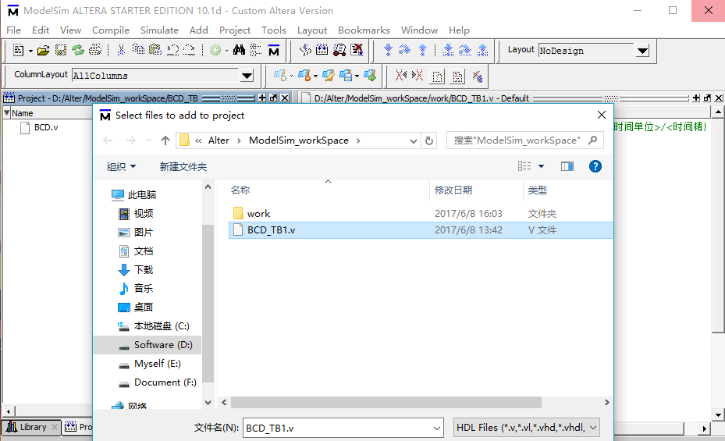
Task: Click the file list horizontal scrollbar
Action: point(386,403)
